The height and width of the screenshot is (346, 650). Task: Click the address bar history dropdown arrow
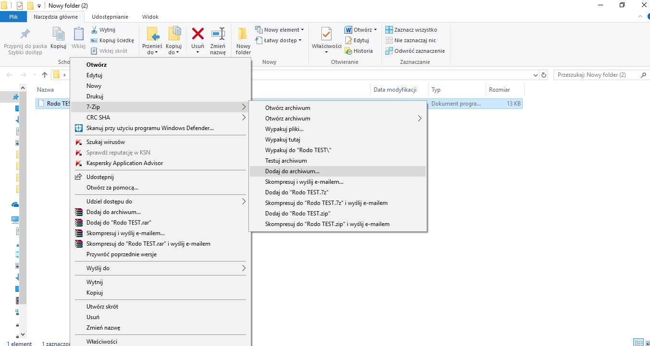536,75
